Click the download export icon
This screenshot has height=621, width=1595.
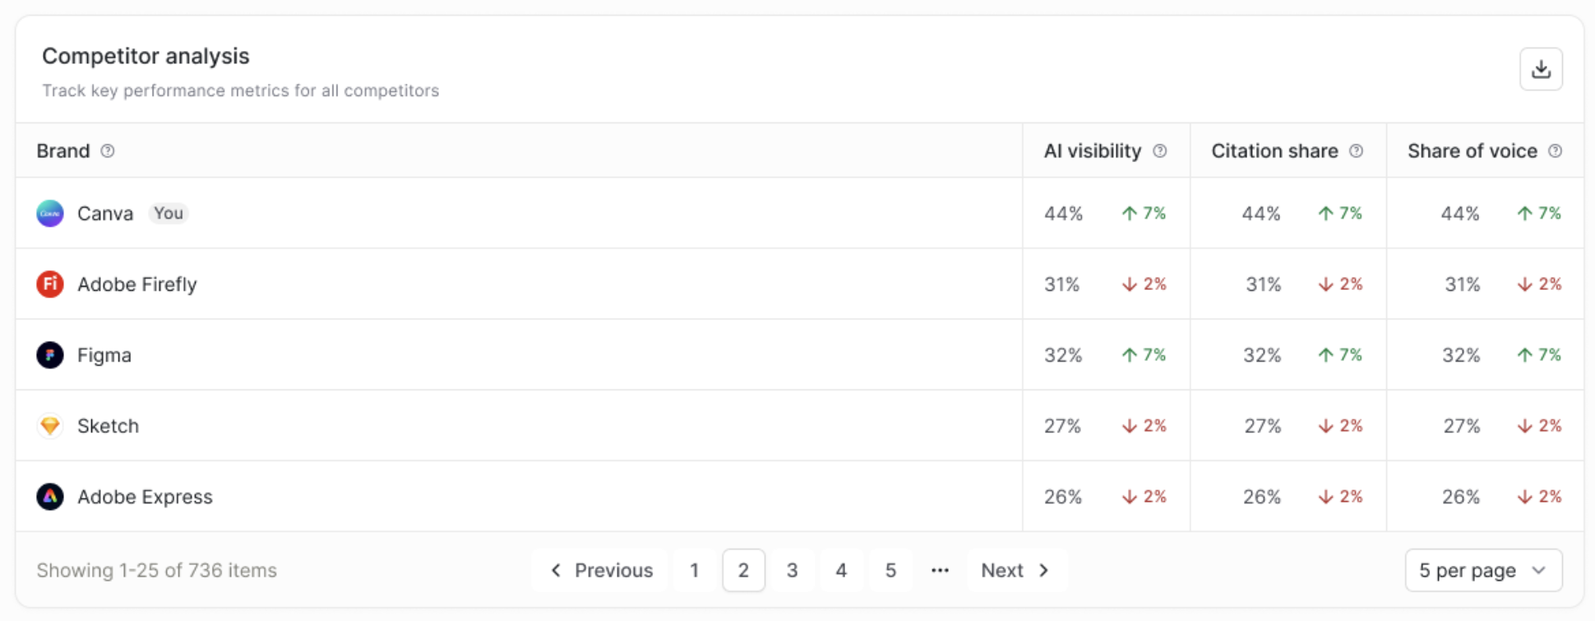pyautogui.click(x=1541, y=69)
